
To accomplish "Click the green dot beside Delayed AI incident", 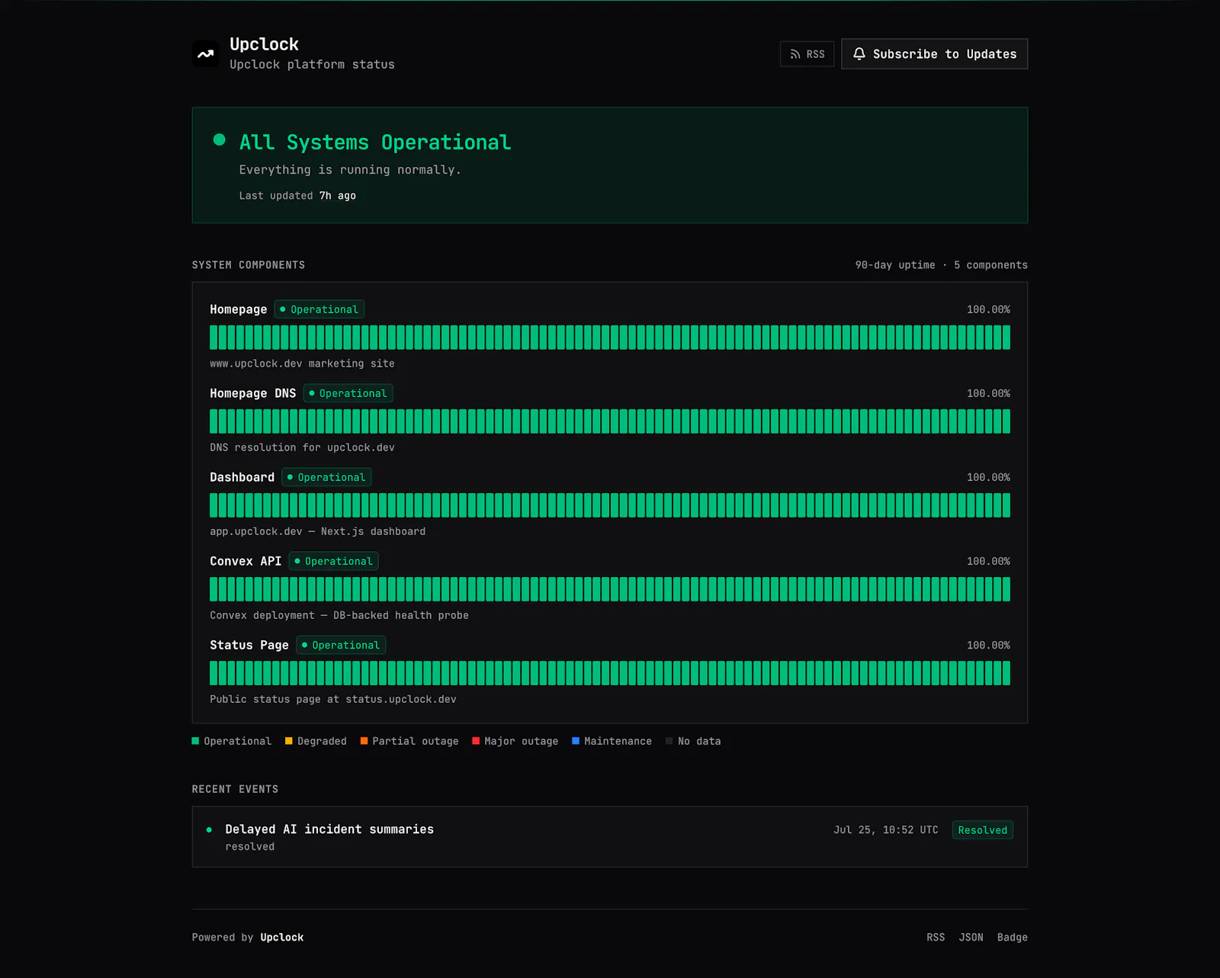I will [x=209, y=829].
